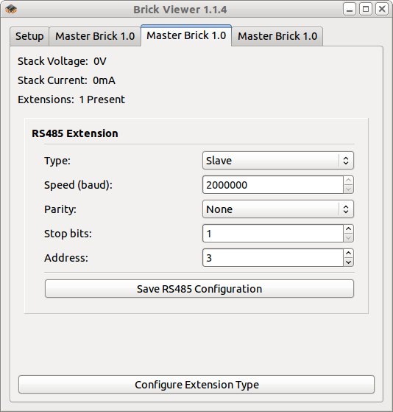Decrement the Stop bits spinner down arrow

pos(348,238)
